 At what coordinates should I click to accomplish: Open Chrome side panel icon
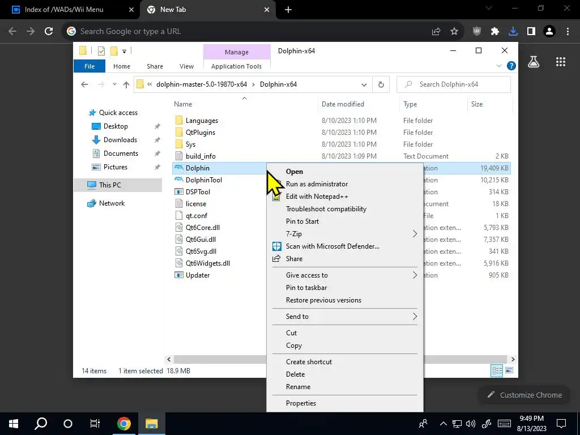click(x=531, y=32)
